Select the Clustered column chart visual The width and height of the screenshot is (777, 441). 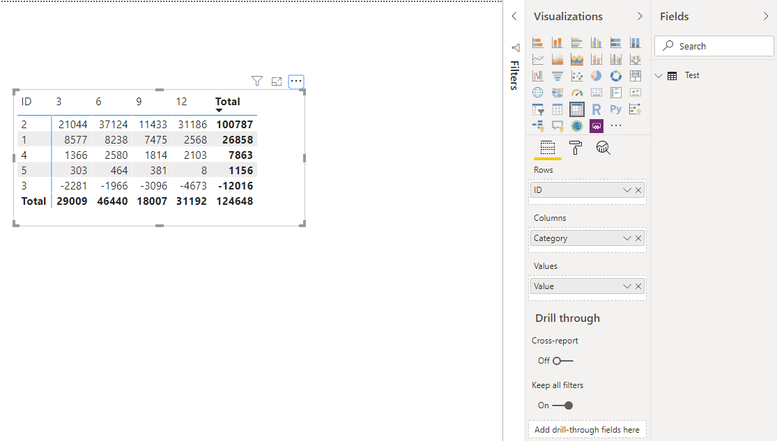tap(596, 42)
